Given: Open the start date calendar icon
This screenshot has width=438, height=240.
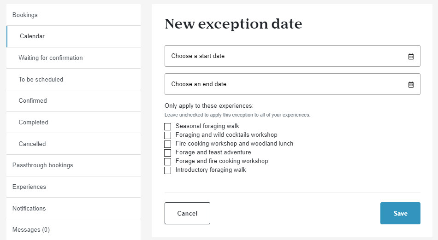Looking at the screenshot, I should [x=411, y=56].
